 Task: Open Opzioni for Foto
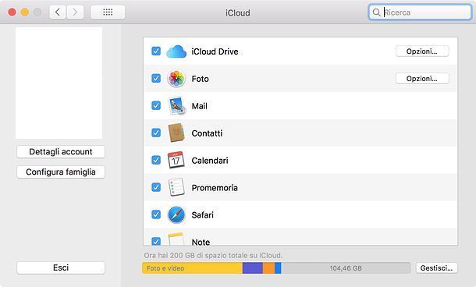(x=422, y=79)
